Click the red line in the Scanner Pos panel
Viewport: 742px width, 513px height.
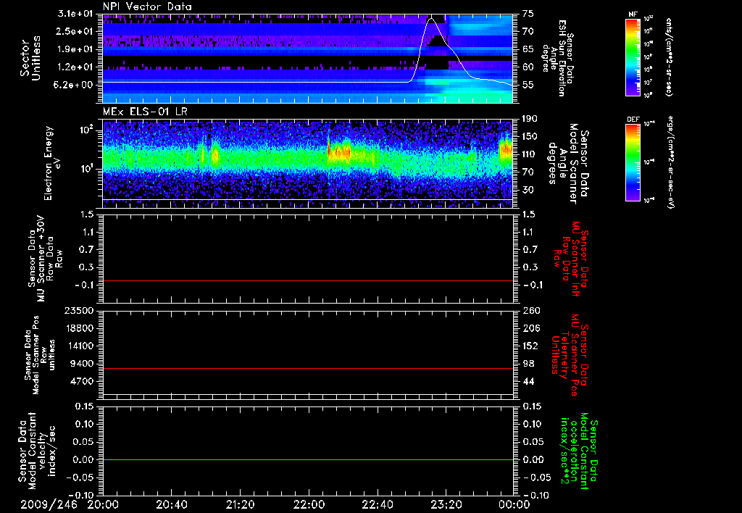(x=308, y=368)
